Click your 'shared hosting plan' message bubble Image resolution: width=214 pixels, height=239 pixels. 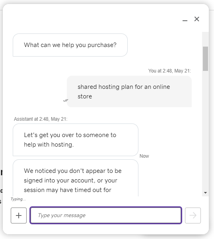tap(129, 92)
